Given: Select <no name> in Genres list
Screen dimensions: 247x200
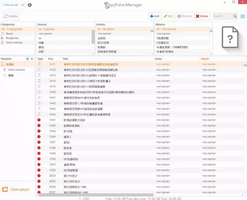Looking at the screenshot, I should 64,34.
